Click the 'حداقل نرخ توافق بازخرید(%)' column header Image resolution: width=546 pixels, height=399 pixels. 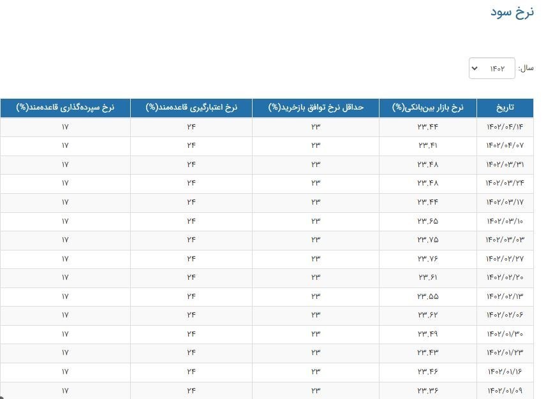click(316, 108)
